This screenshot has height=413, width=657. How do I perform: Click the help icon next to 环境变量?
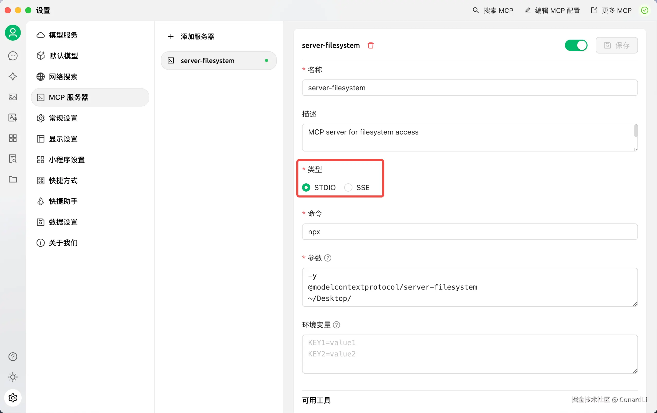point(336,325)
